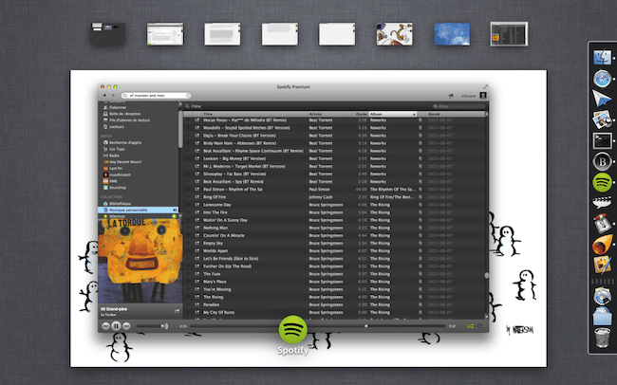Image resolution: width=617 pixels, height=385 pixels.
Task: Go forward using the navigation arrow
Action: pos(113,96)
